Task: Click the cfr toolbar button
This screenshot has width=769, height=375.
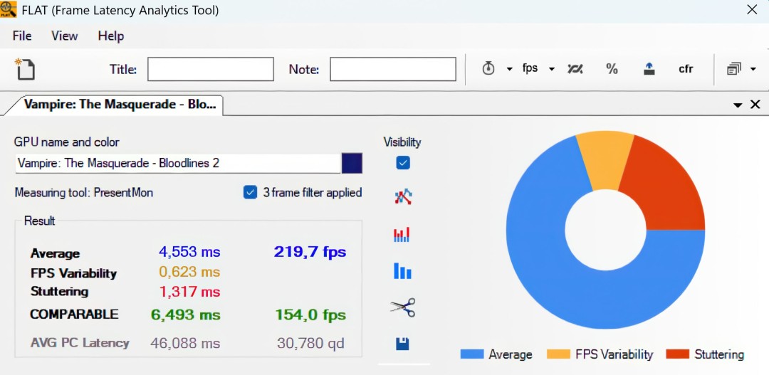Action: [x=686, y=69]
